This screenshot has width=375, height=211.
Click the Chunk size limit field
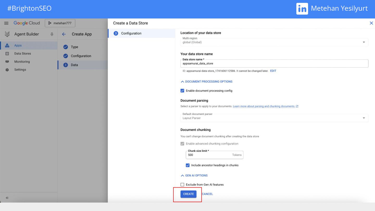(x=214, y=155)
